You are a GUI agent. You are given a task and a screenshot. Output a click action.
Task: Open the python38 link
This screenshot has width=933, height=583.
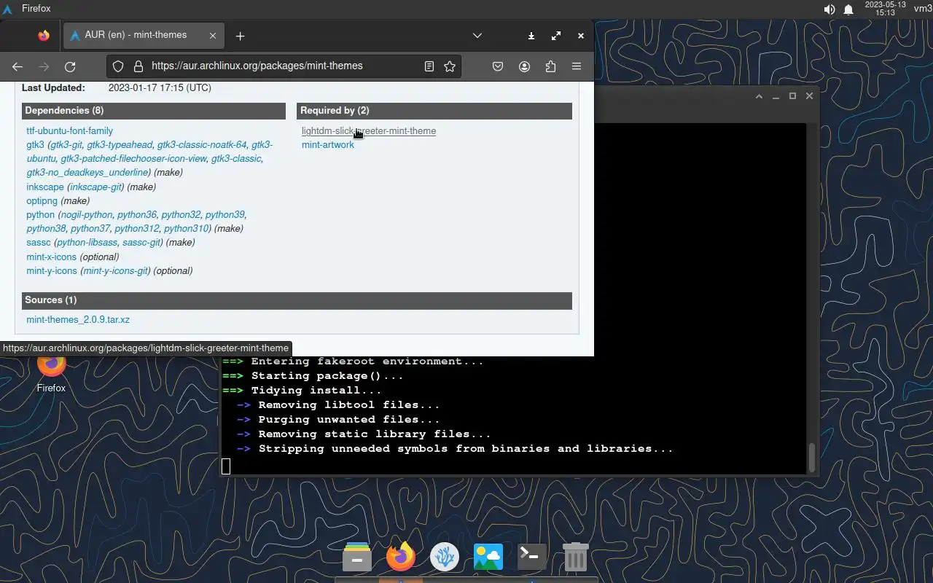[46, 229]
